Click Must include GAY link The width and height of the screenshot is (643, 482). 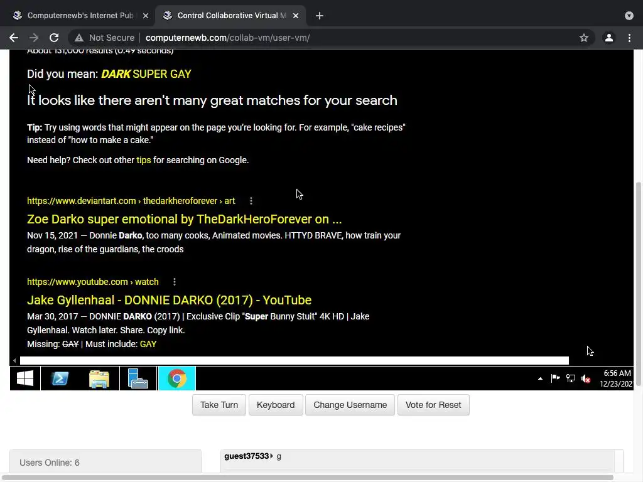coord(148,345)
